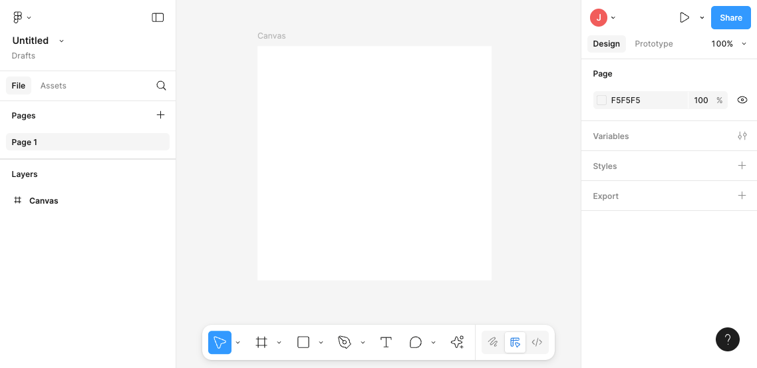Add a new page with plus icon
Image resolution: width=757 pixels, height=368 pixels.
[x=160, y=115]
